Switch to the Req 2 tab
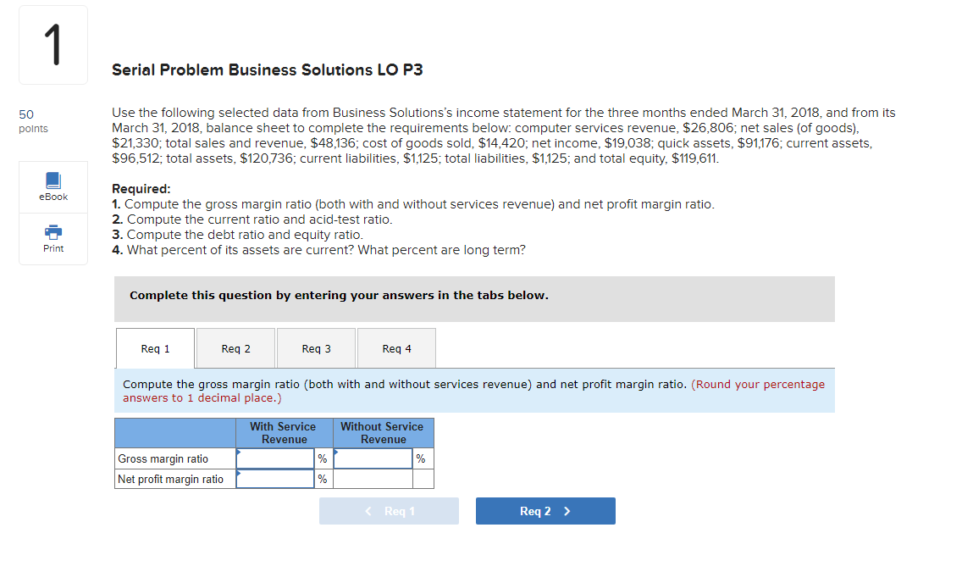This screenshot has height=572, width=973. pyautogui.click(x=235, y=347)
